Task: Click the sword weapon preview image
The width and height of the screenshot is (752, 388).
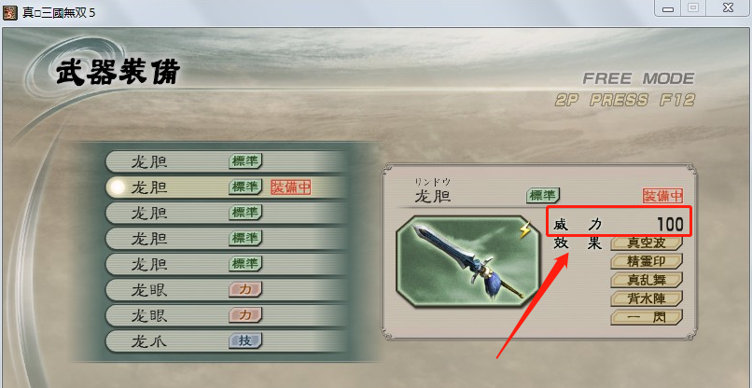Action: [468, 261]
